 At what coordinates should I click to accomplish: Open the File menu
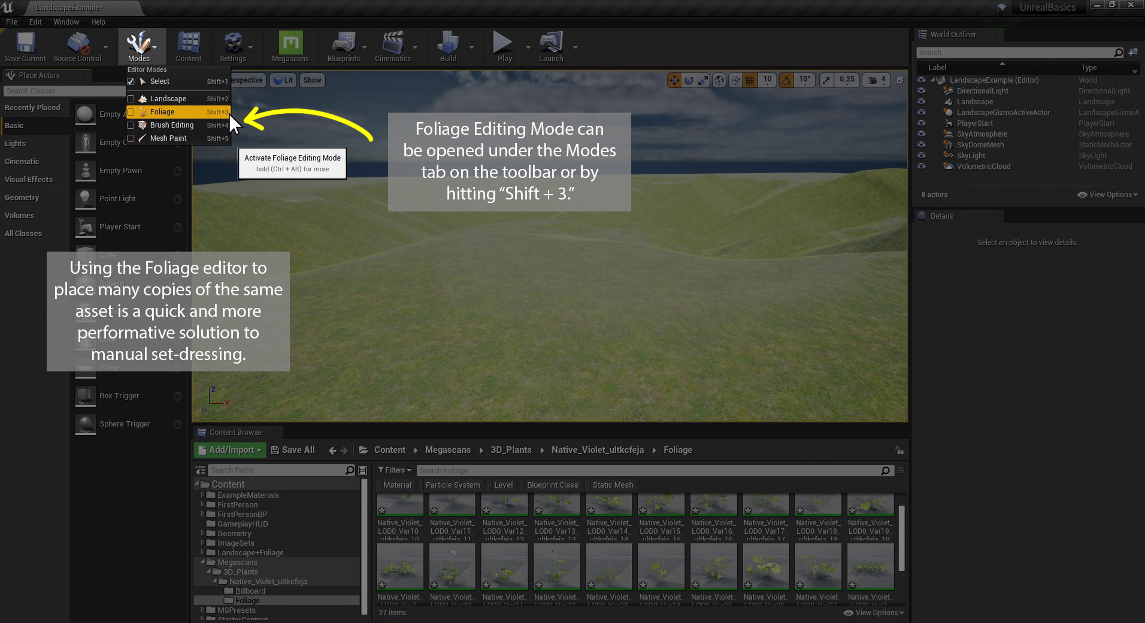tap(11, 22)
